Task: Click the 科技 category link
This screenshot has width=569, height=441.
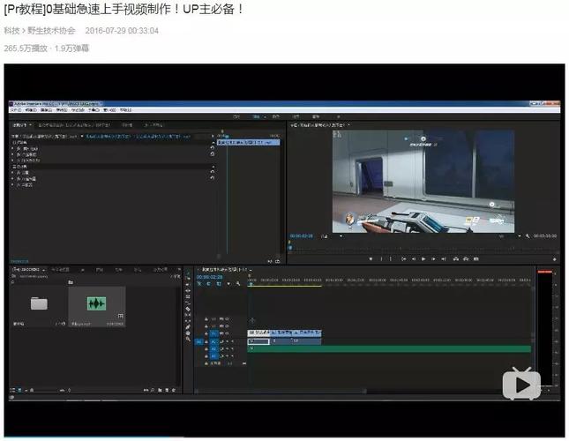Action: (x=11, y=31)
